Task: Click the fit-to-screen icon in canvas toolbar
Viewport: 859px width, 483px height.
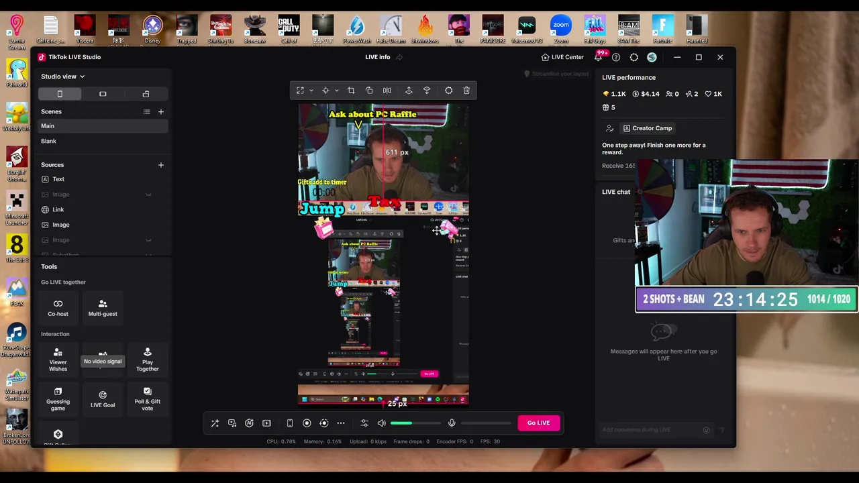Action: tap(300, 91)
